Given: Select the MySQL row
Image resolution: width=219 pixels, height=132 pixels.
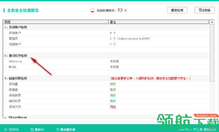Looking at the screenshot, I should pyautogui.click(x=106, y=67).
